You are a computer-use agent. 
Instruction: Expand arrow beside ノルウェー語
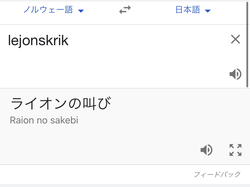pos(81,11)
